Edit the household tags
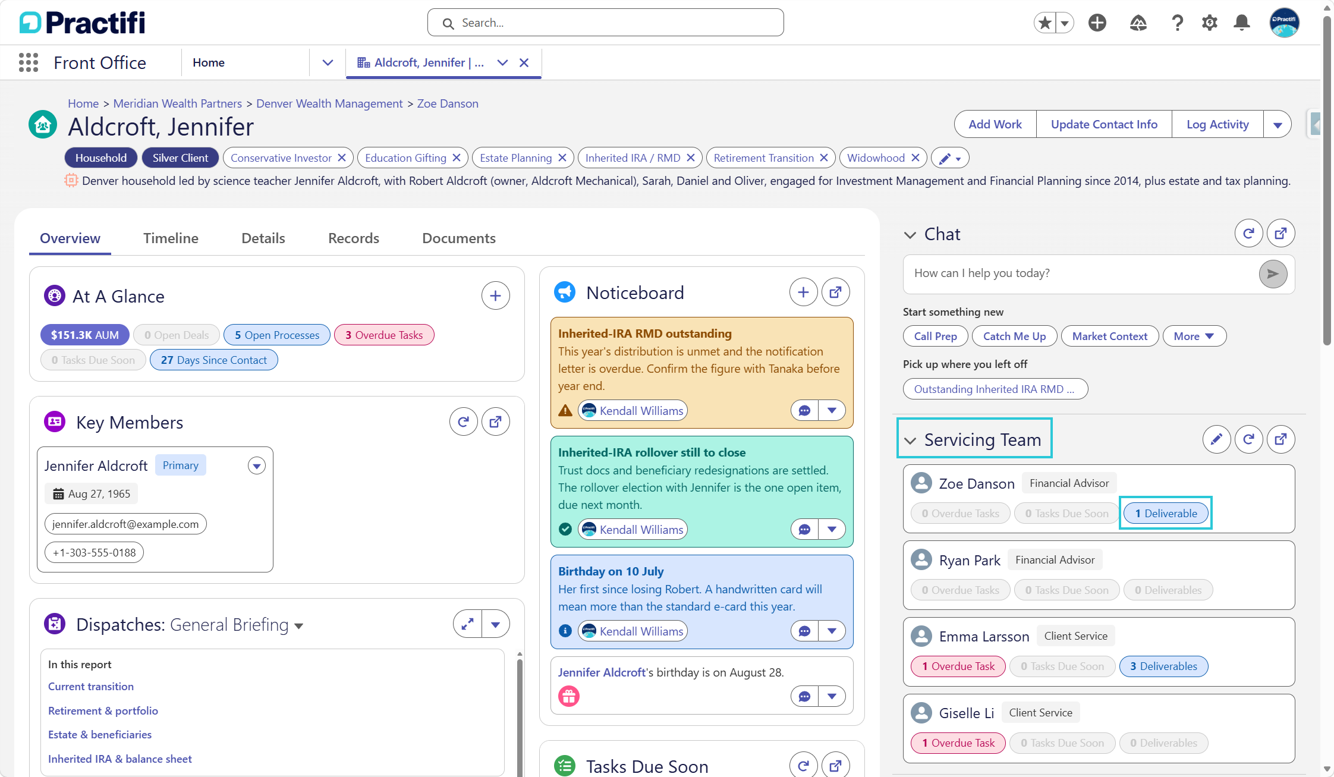The height and width of the screenshot is (777, 1334). pos(950,158)
